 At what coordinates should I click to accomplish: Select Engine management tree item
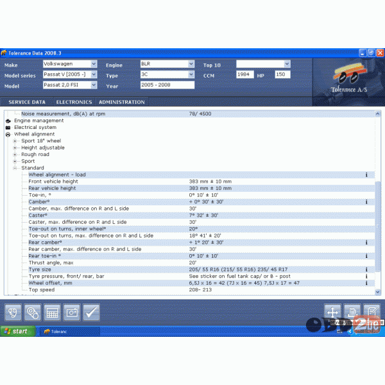pyautogui.click(x=38, y=121)
